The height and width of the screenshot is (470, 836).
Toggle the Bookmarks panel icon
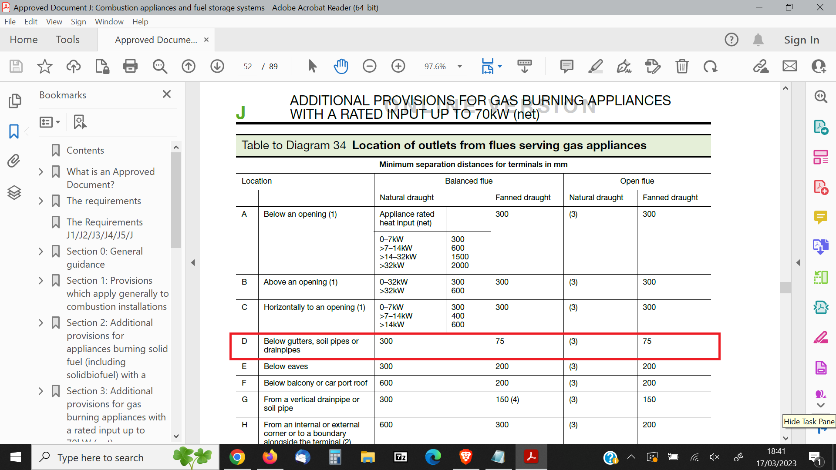point(14,131)
